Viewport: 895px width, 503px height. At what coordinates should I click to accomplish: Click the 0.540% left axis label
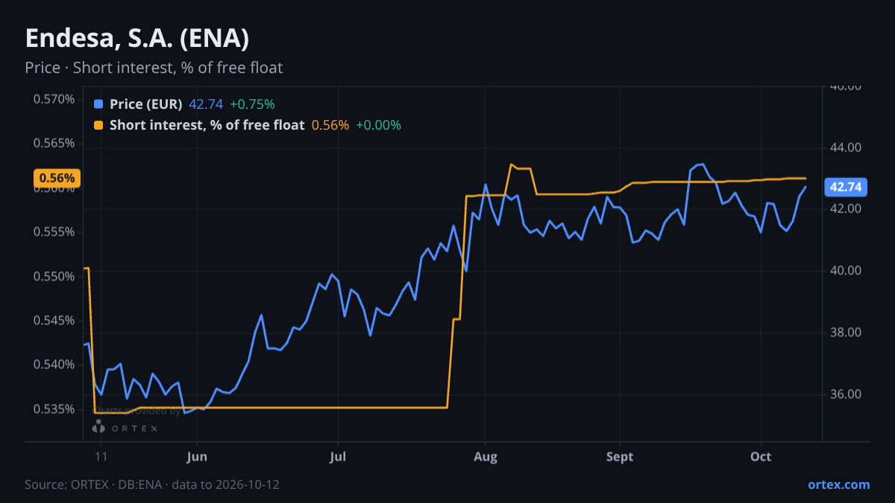(54, 364)
